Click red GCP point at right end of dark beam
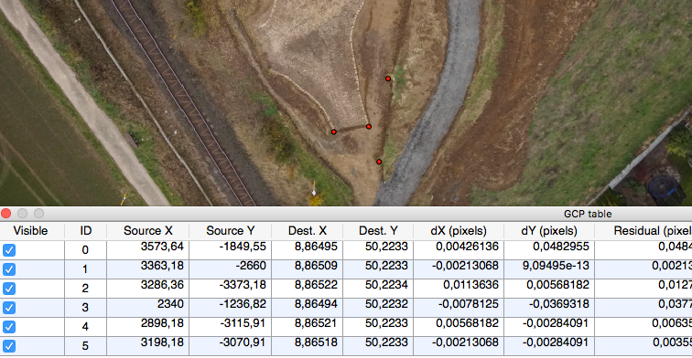 [369, 126]
